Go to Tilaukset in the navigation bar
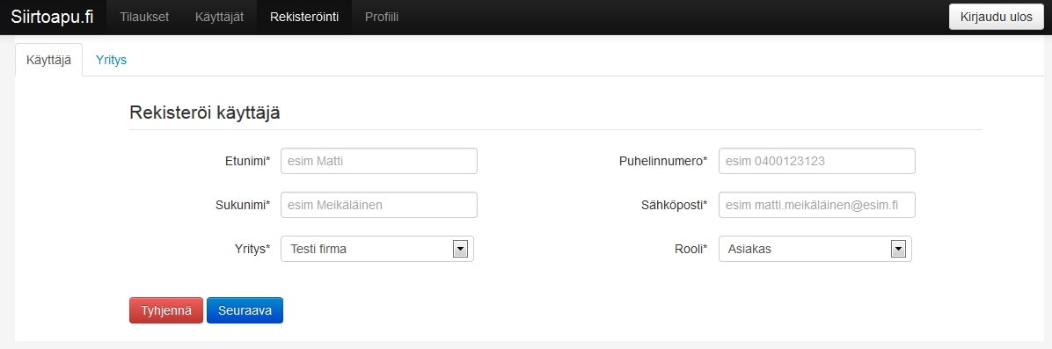Screen dimensions: 1052x349 coord(144,17)
